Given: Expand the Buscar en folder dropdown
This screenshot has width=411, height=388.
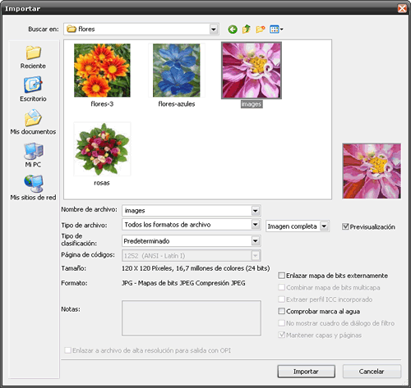Looking at the screenshot, I should click(x=214, y=29).
